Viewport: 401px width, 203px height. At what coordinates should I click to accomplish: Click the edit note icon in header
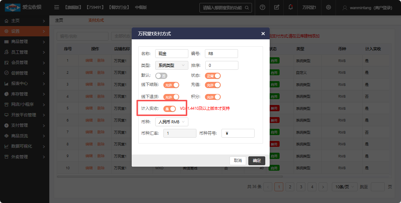tap(277, 7)
